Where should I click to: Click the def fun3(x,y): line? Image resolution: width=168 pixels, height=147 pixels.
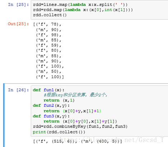[x=51, y=116]
